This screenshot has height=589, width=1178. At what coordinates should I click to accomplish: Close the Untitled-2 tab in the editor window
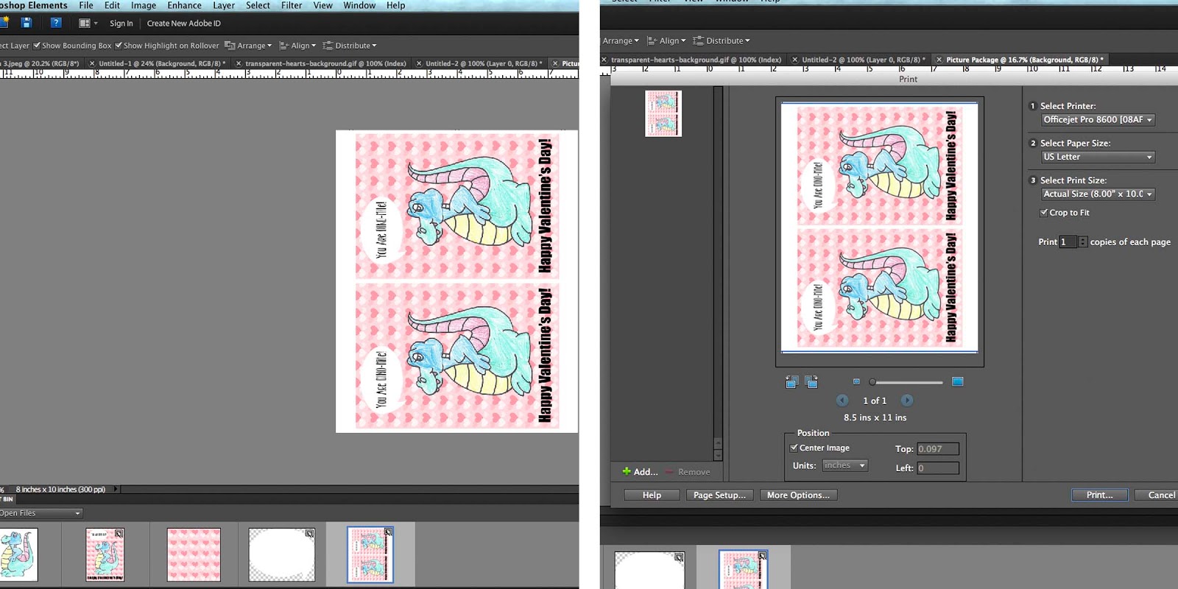[x=419, y=63]
